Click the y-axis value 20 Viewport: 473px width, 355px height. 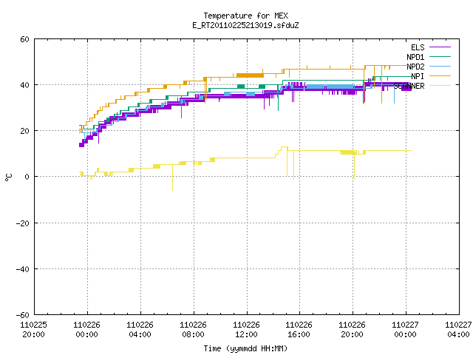pyautogui.click(x=24, y=131)
